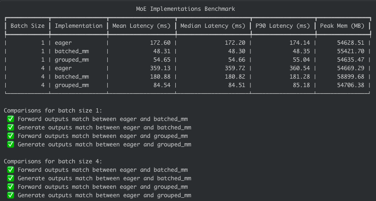Image resolution: width=376 pixels, height=201 pixels.
Task: Select the Batch Size column header
Action: pos(27,26)
